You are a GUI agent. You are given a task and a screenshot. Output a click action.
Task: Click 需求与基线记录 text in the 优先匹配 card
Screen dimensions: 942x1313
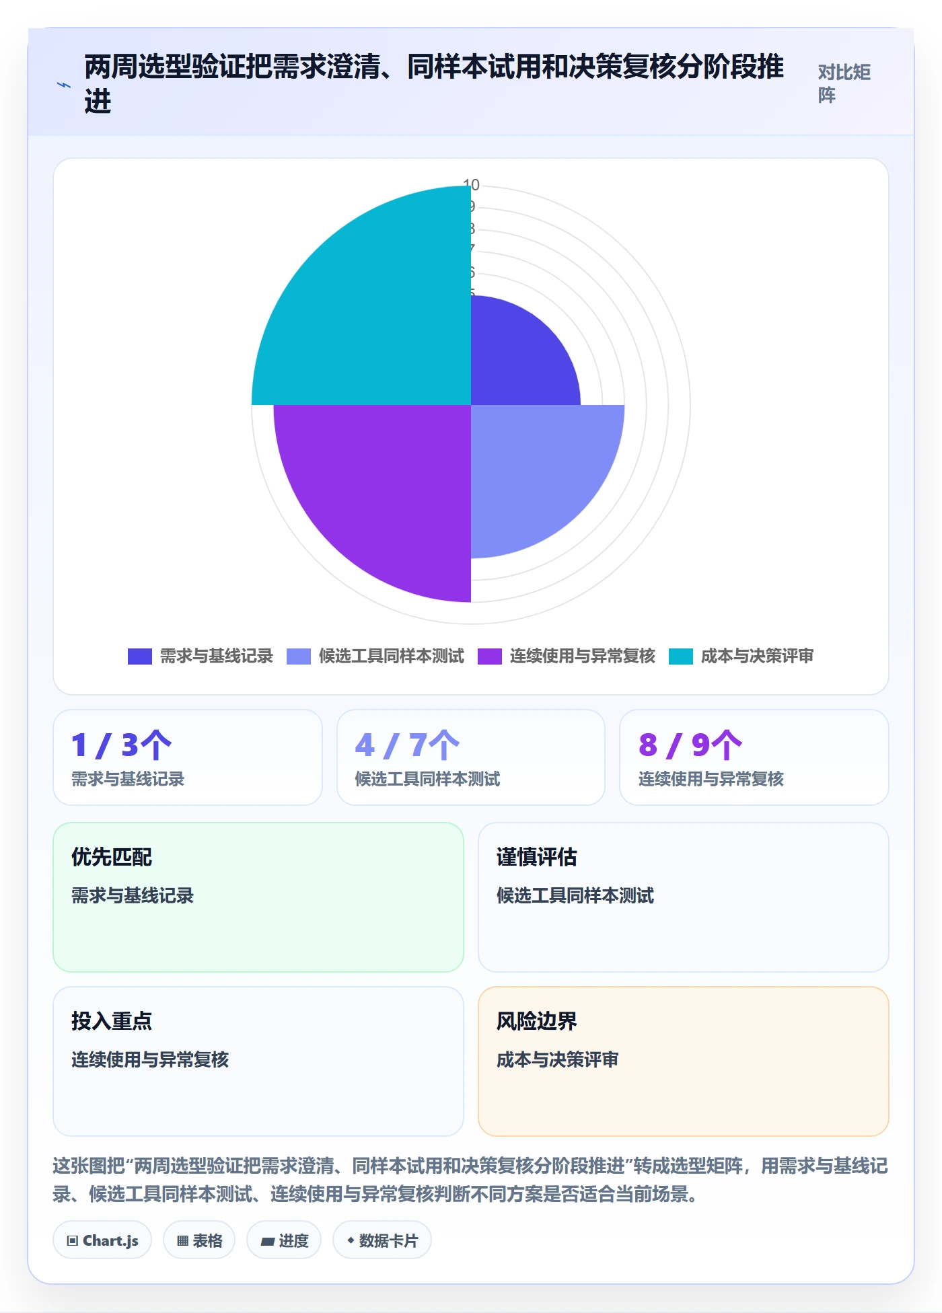[133, 896]
